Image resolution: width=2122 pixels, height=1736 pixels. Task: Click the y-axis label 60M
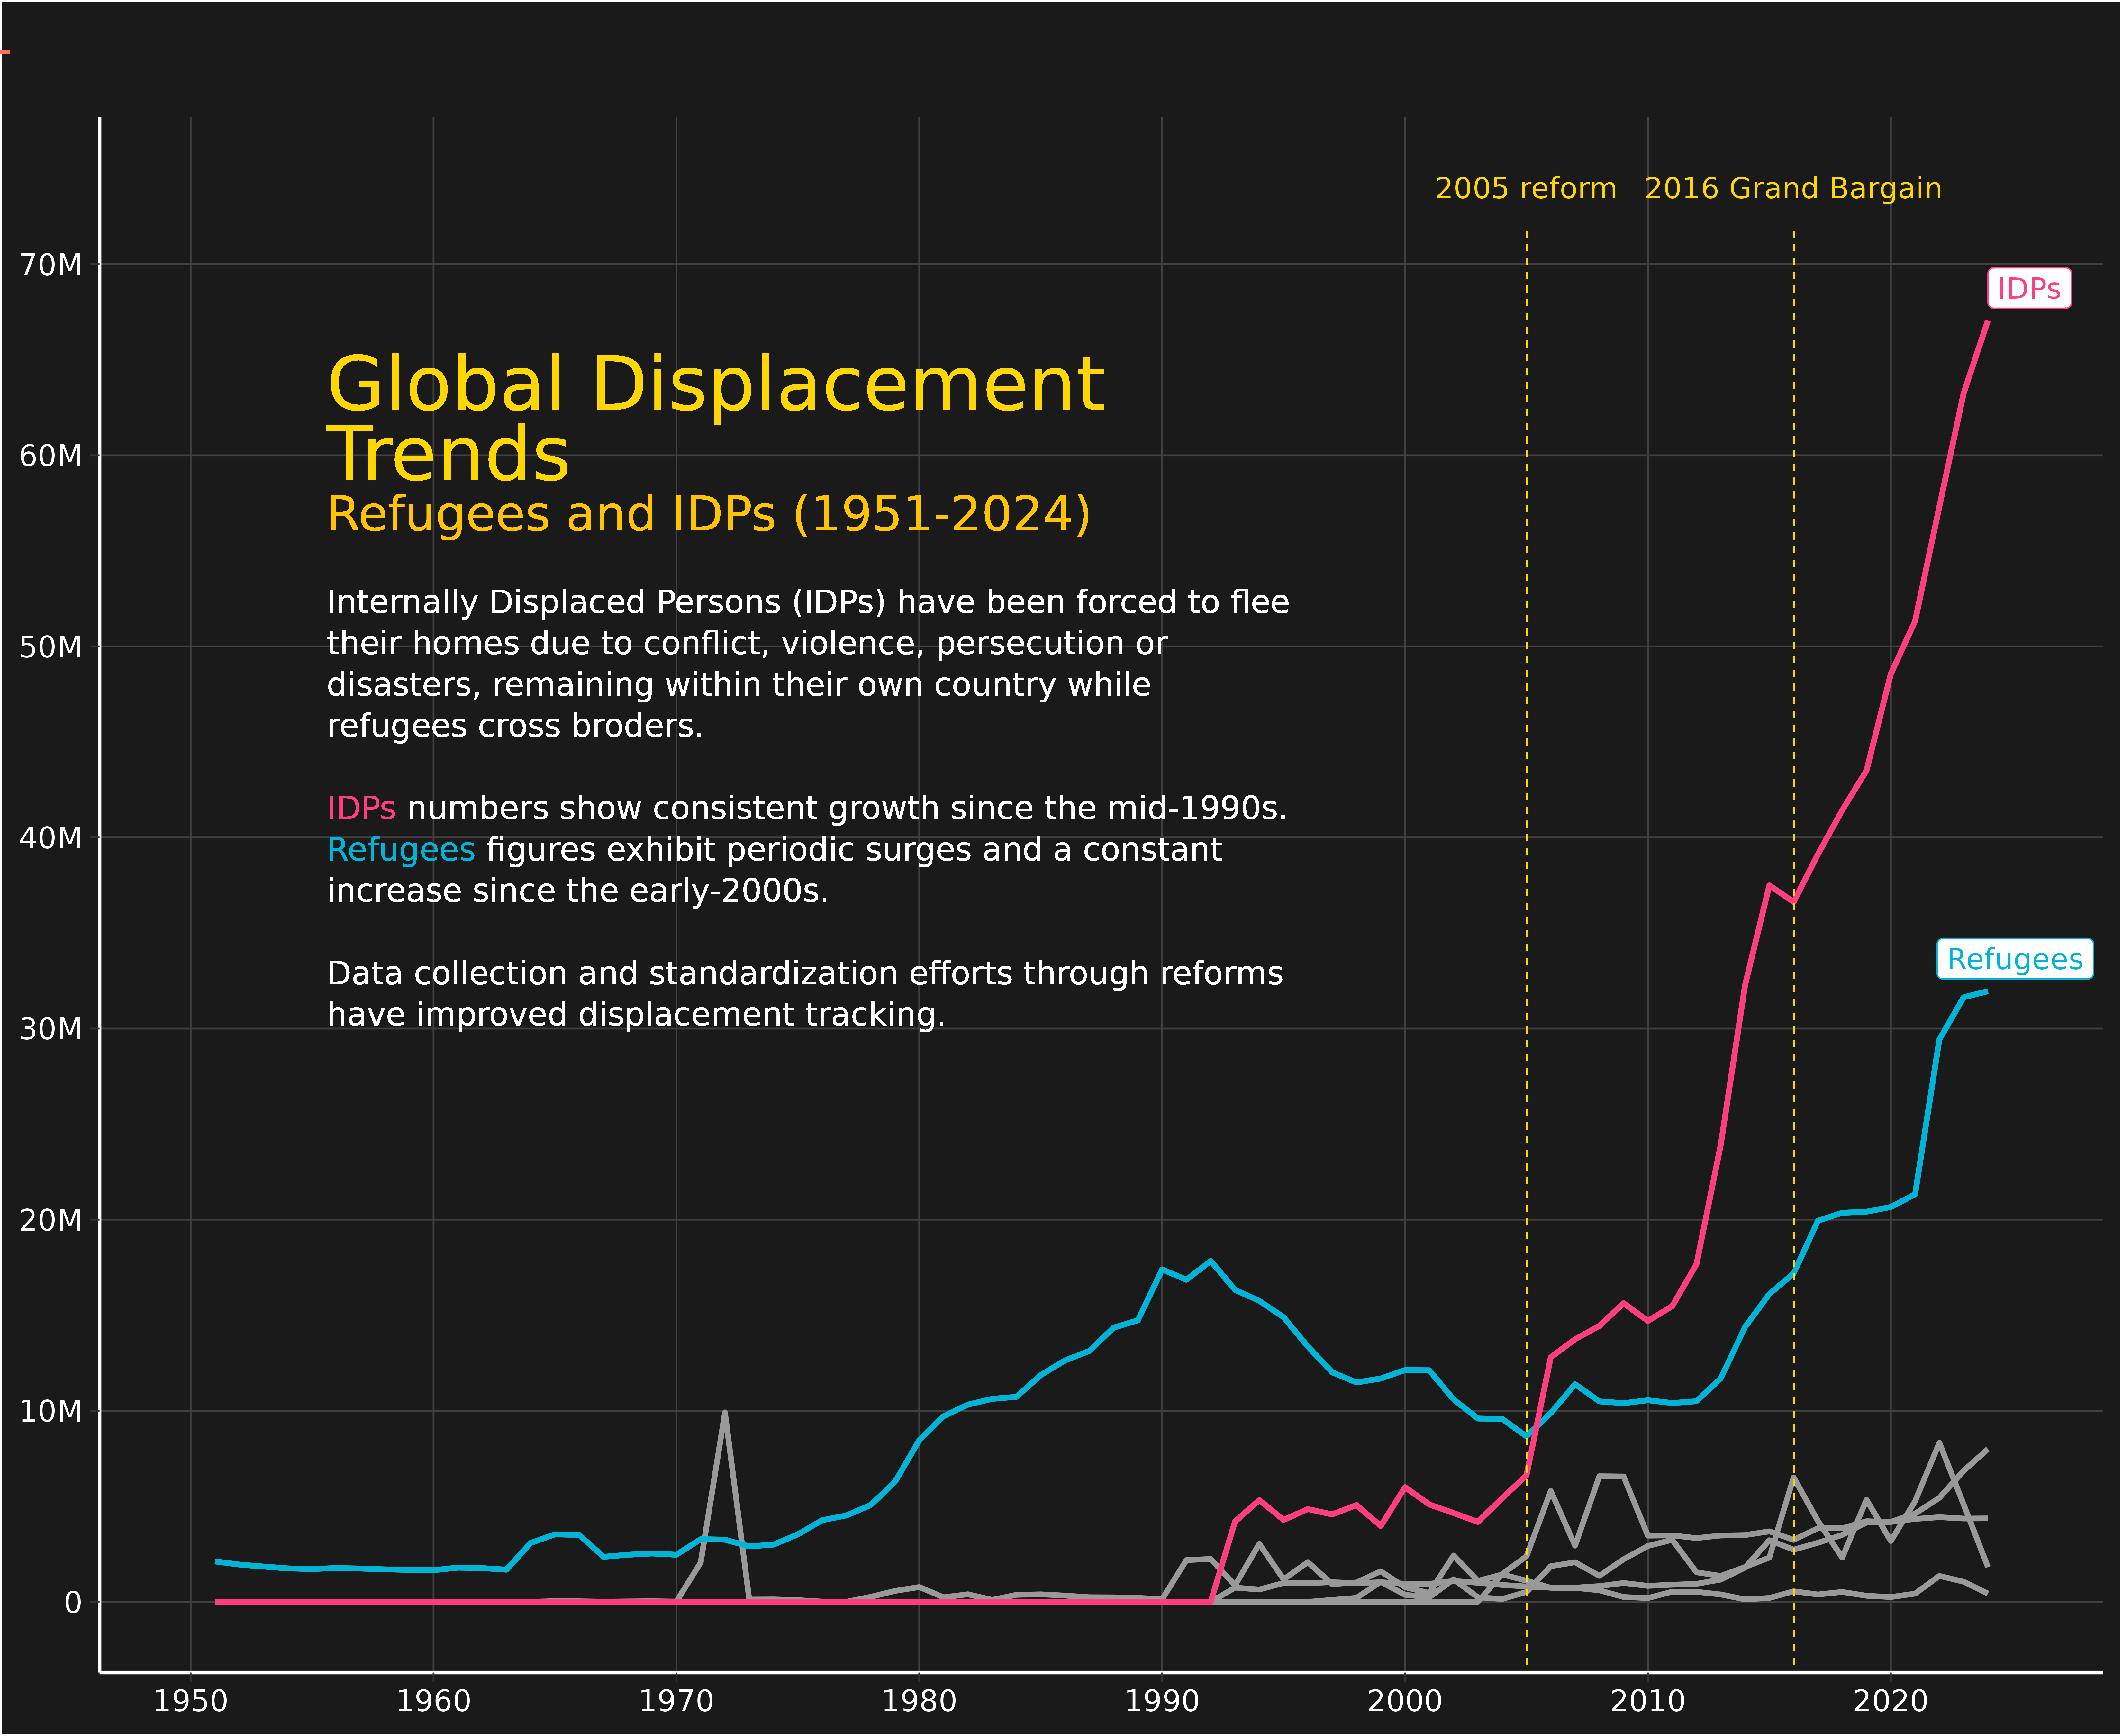pyautogui.click(x=51, y=456)
